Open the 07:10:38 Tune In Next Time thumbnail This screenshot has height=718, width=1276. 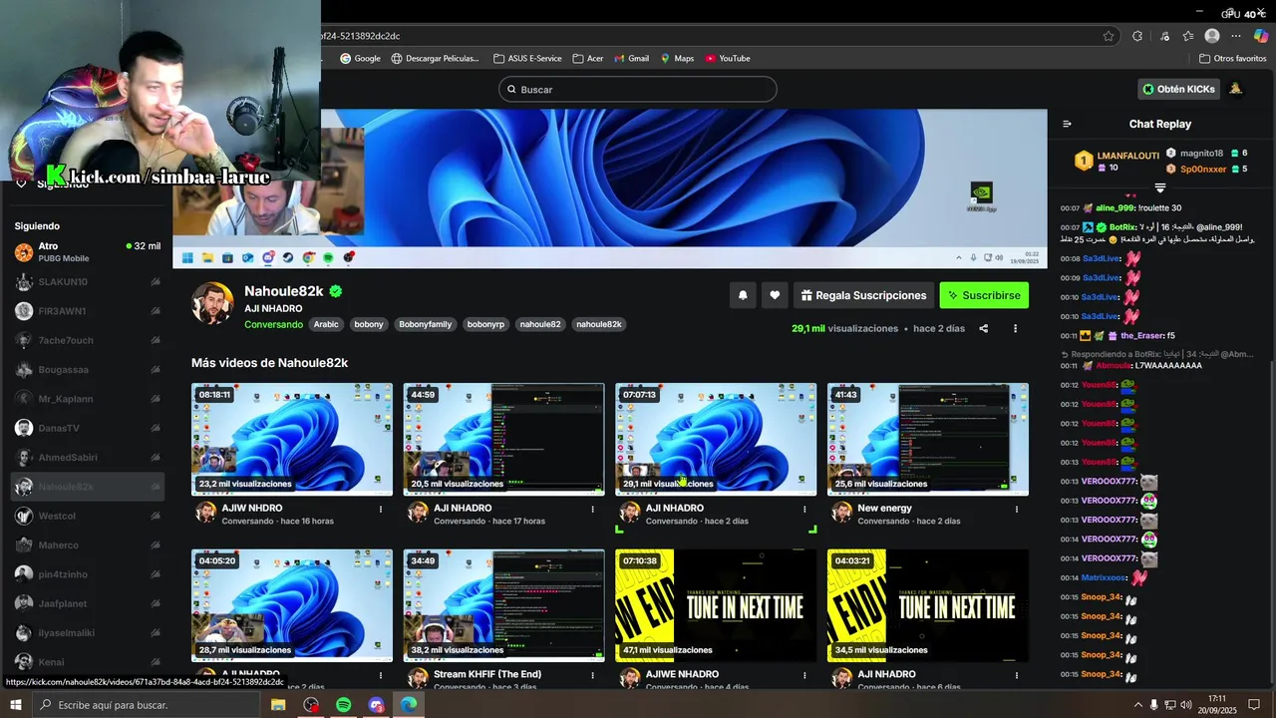(716, 605)
